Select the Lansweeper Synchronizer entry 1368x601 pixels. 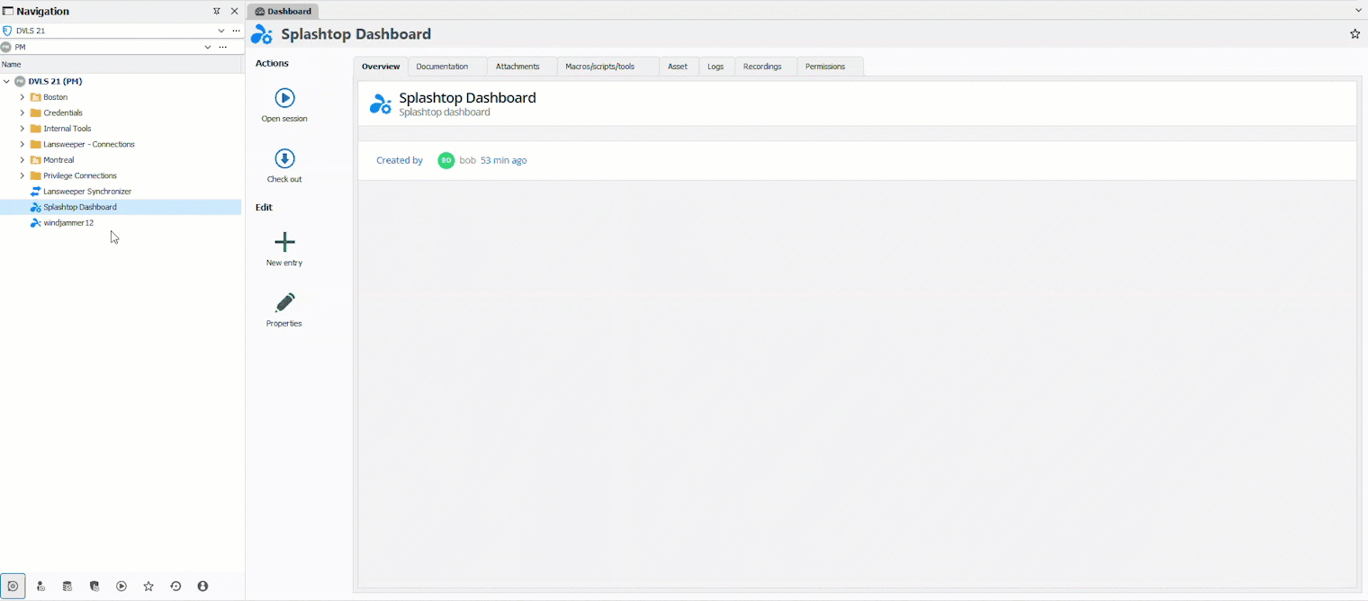[x=87, y=192]
